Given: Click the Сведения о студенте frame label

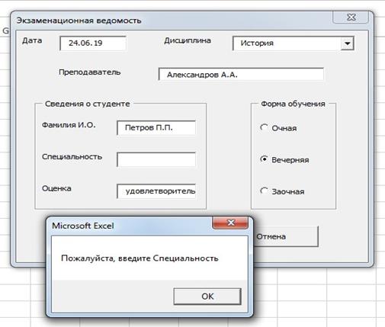Looking at the screenshot, I should point(87,104).
